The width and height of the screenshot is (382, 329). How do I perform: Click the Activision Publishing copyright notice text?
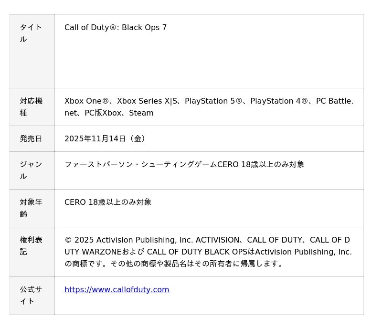[208, 252]
